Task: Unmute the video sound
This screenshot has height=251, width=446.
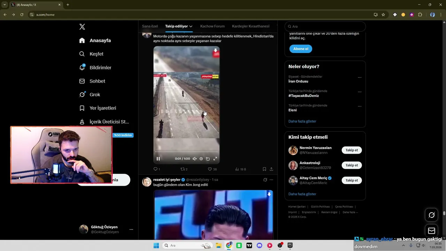Action: pyautogui.click(x=194, y=159)
